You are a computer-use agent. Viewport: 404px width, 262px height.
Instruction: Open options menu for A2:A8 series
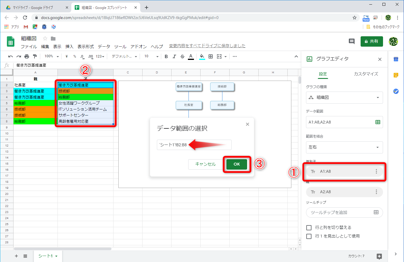pos(376,192)
